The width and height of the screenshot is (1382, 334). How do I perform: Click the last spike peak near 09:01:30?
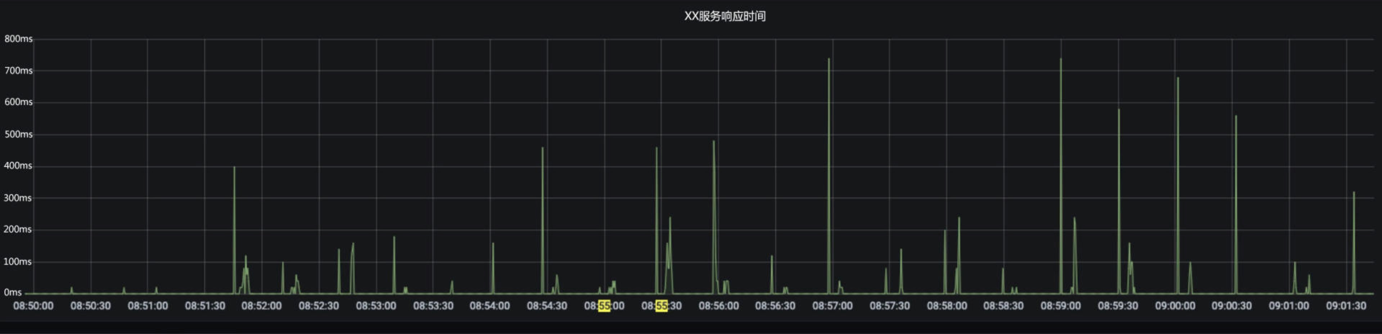1354,193
